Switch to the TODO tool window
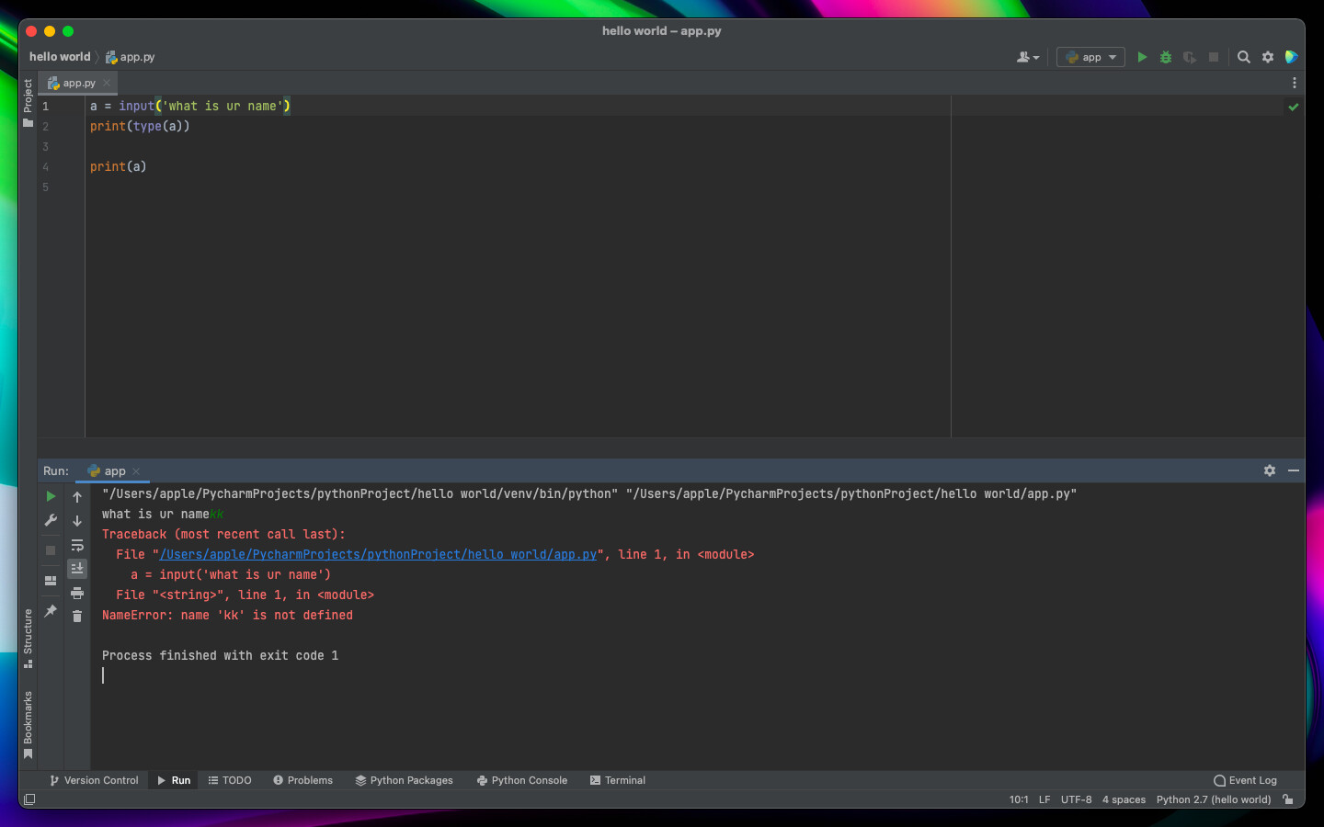 [230, 780]
